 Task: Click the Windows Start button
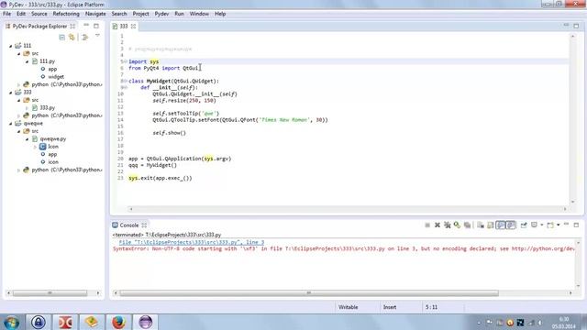pos(12,322)
